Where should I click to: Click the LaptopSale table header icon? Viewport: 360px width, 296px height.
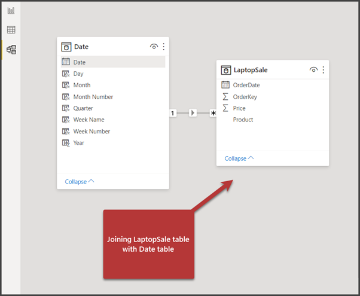pos(225,70)
